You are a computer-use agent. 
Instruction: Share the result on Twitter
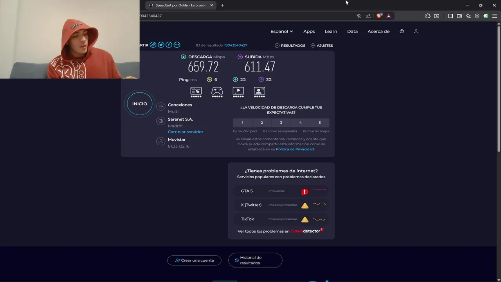click(161, 45)
